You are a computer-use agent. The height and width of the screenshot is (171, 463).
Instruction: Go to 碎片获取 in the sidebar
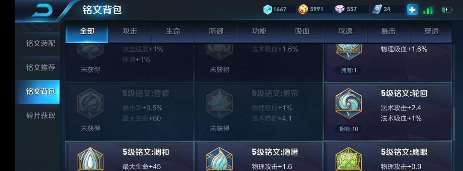point(41,116)
